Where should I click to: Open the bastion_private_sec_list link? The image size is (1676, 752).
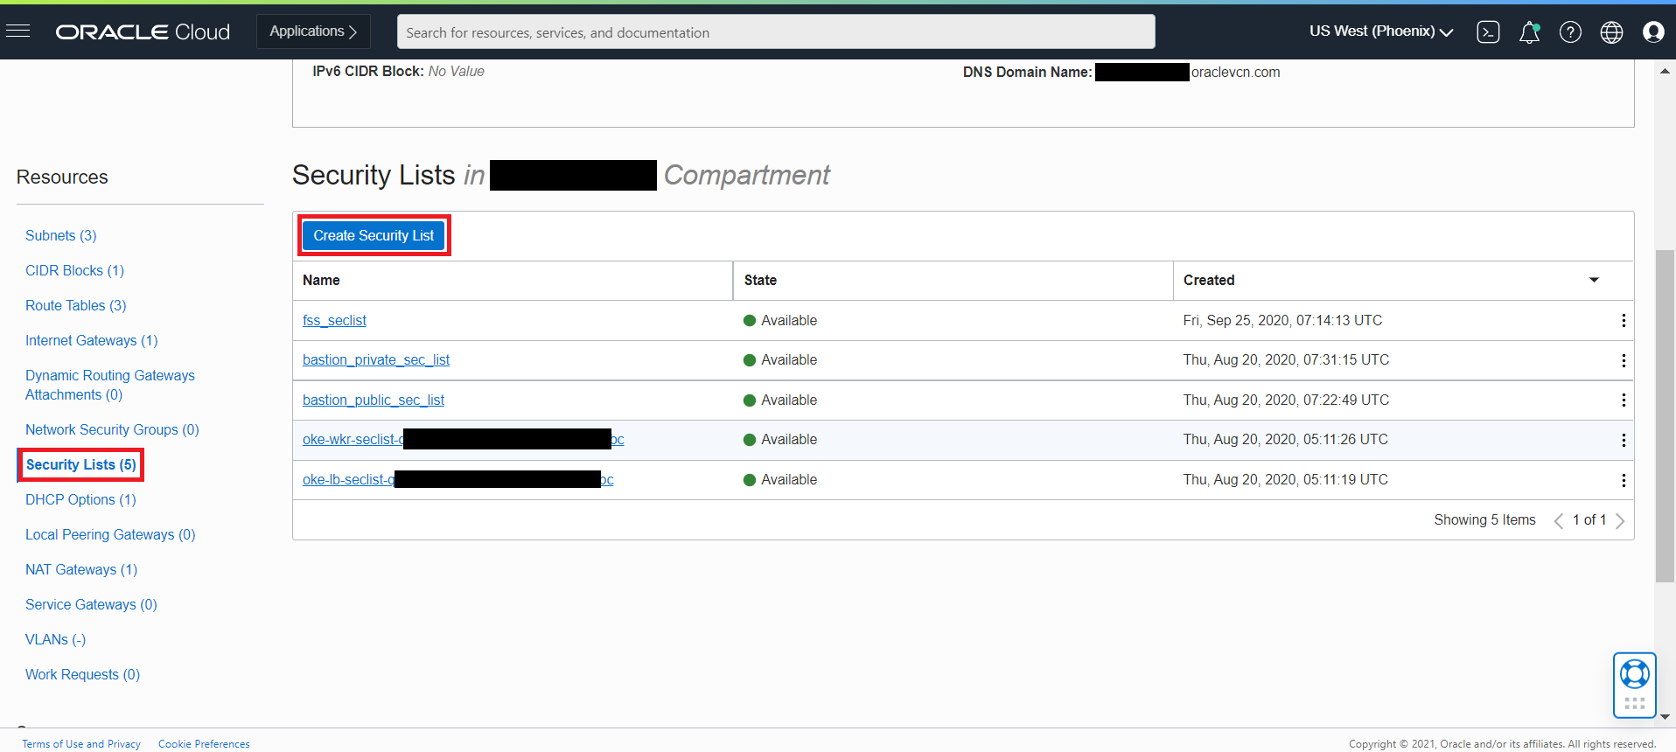point(376,360)
